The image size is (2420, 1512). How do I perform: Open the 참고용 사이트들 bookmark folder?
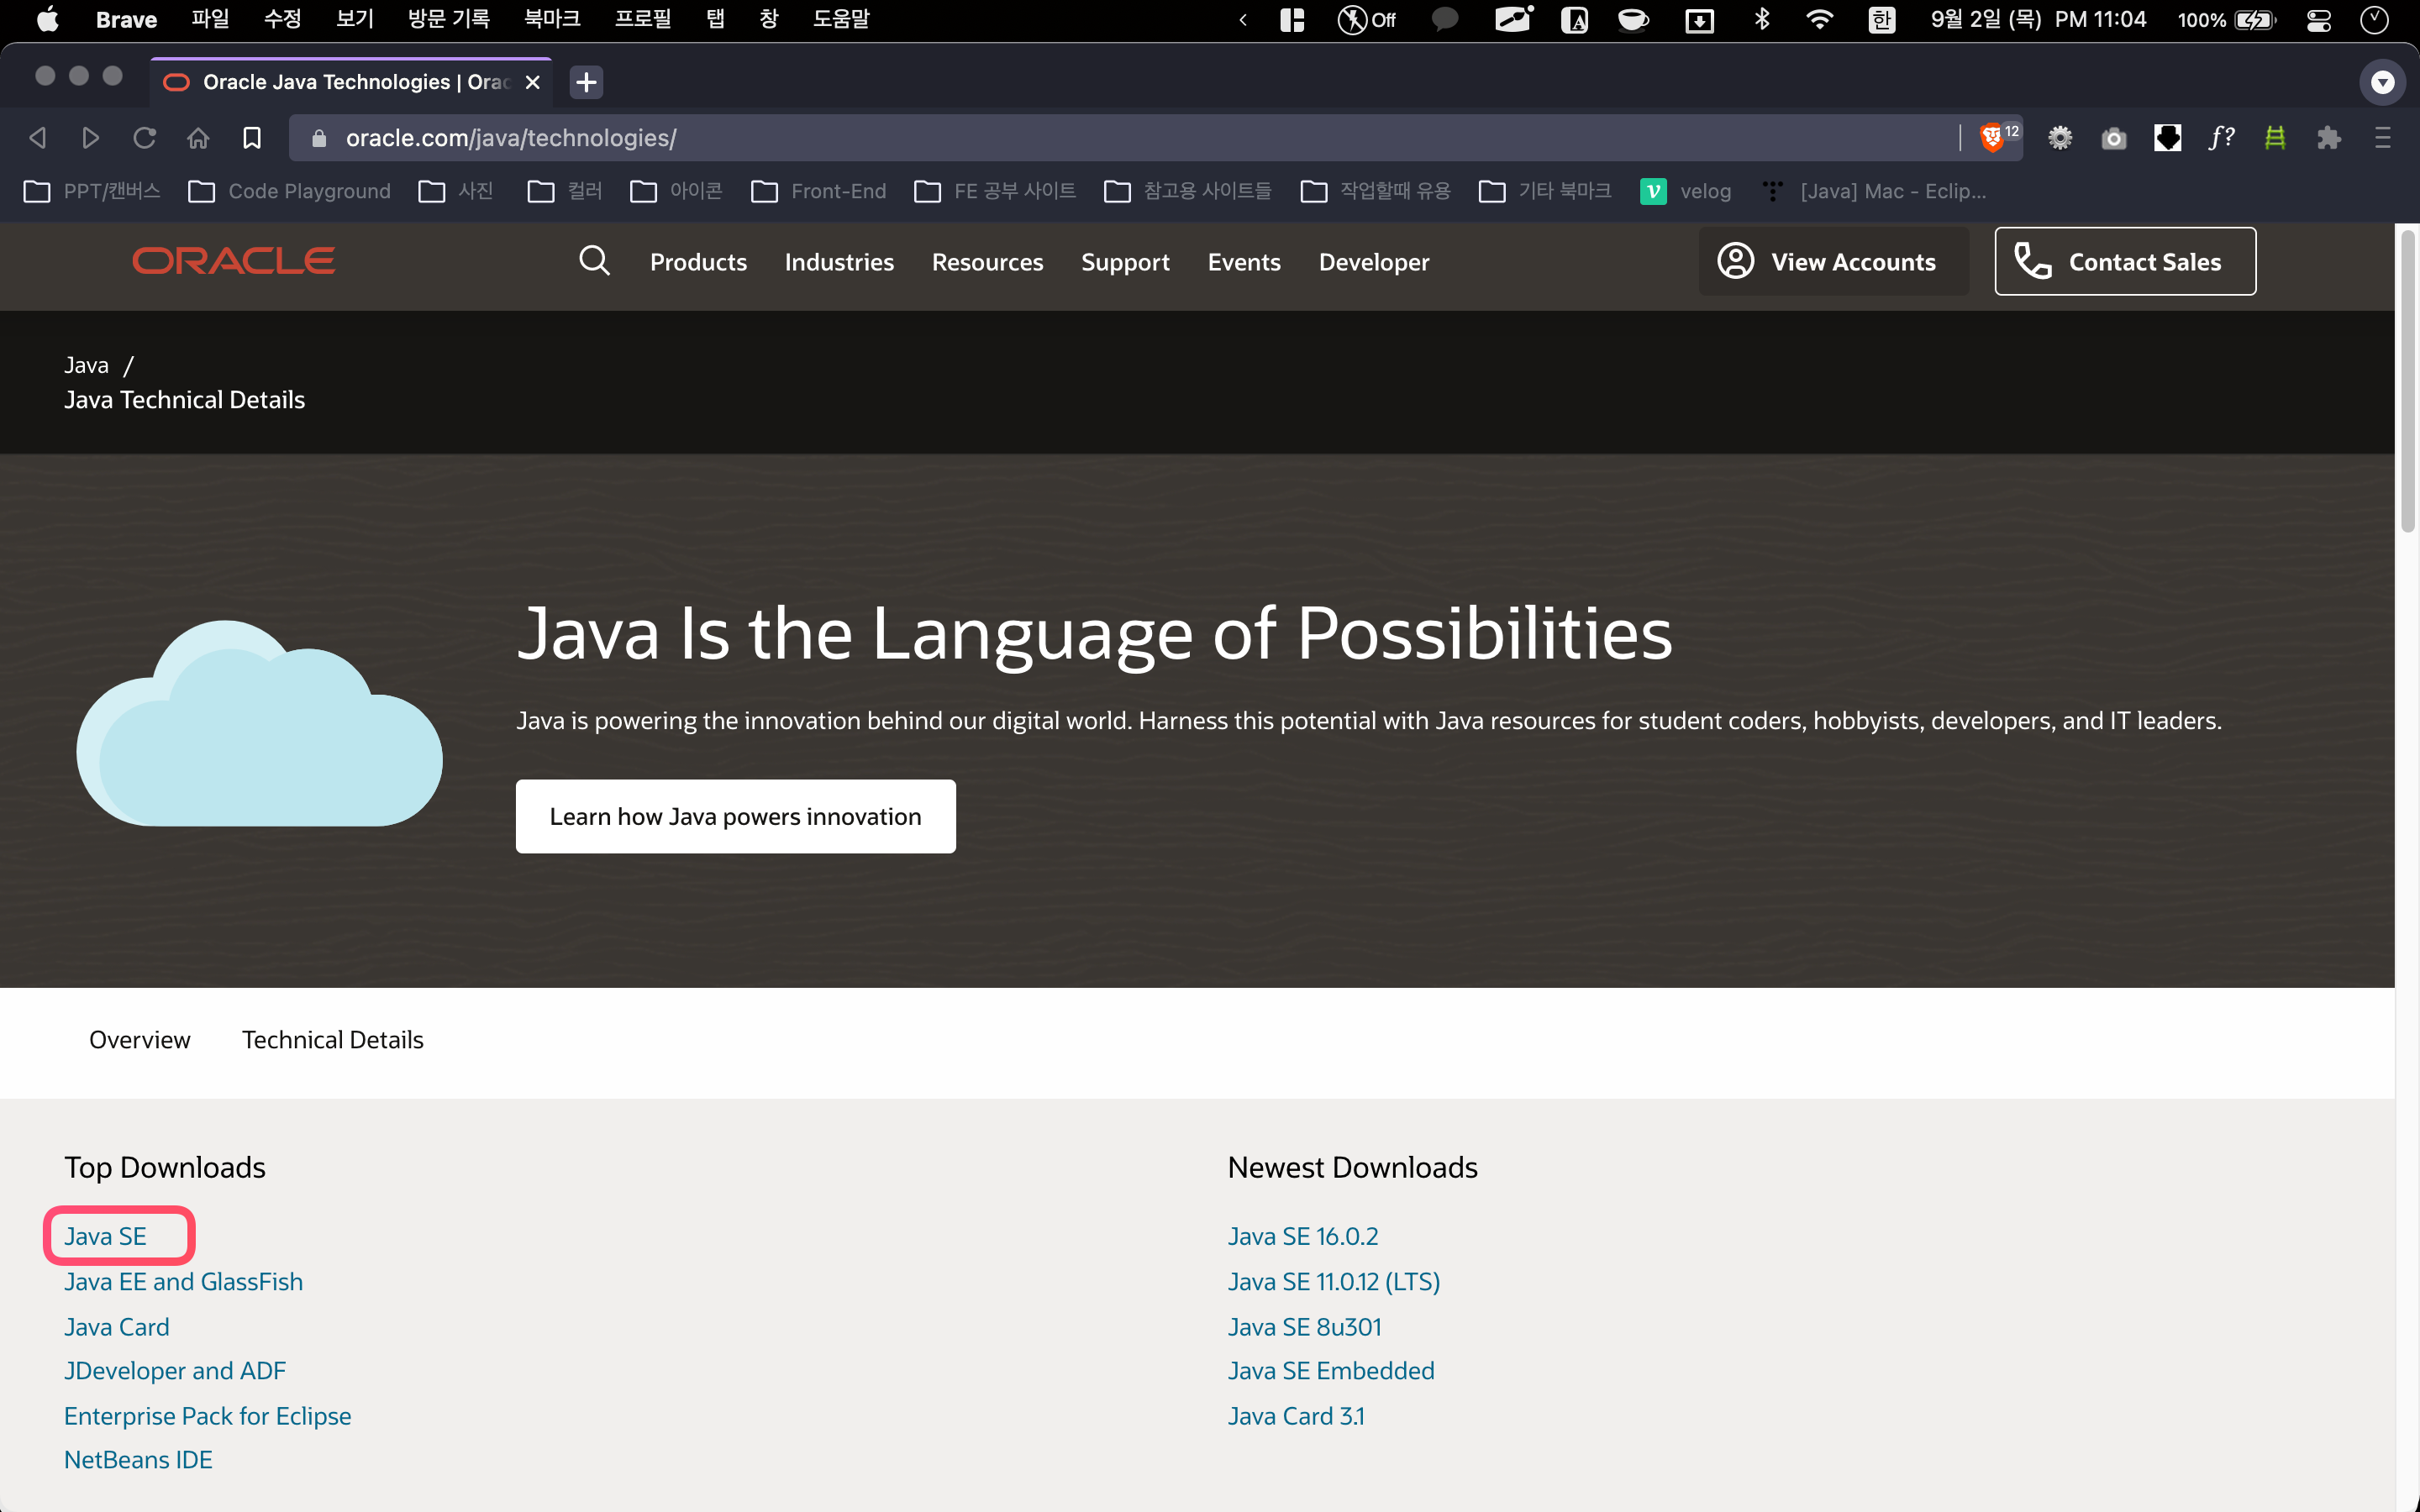click(x=1188, y=191)
